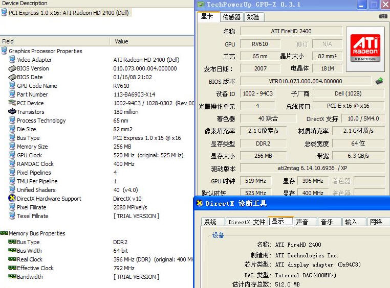The width and height of the screenshot is (390, 288).
Task: Click the DirectX Hardware Support X icon
Action: pyautogui.click(x=12, y=198)
